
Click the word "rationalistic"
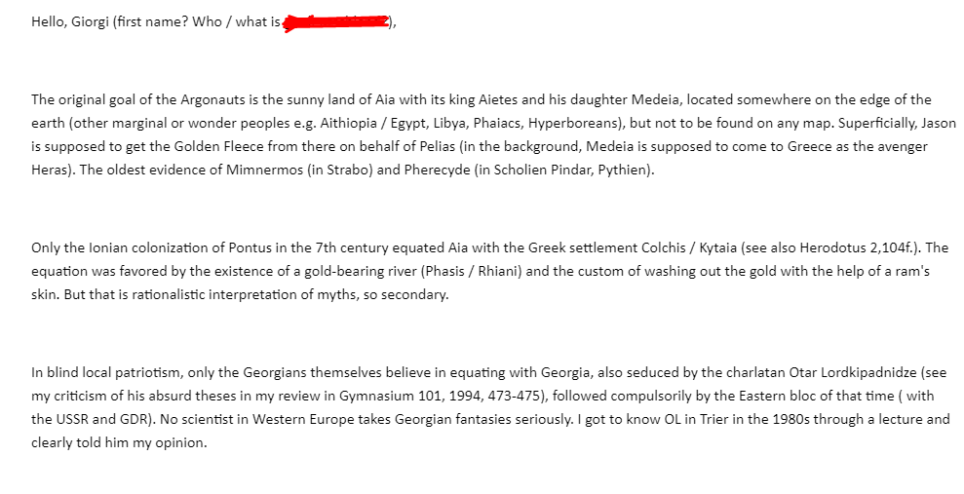click(x=168, y=295)
